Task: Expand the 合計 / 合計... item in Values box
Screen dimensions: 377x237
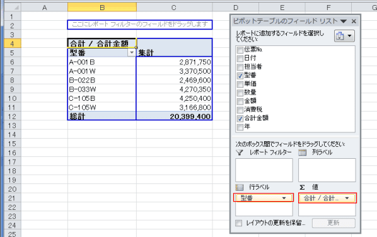Action: pyautogui.click(x=347, y=198)
